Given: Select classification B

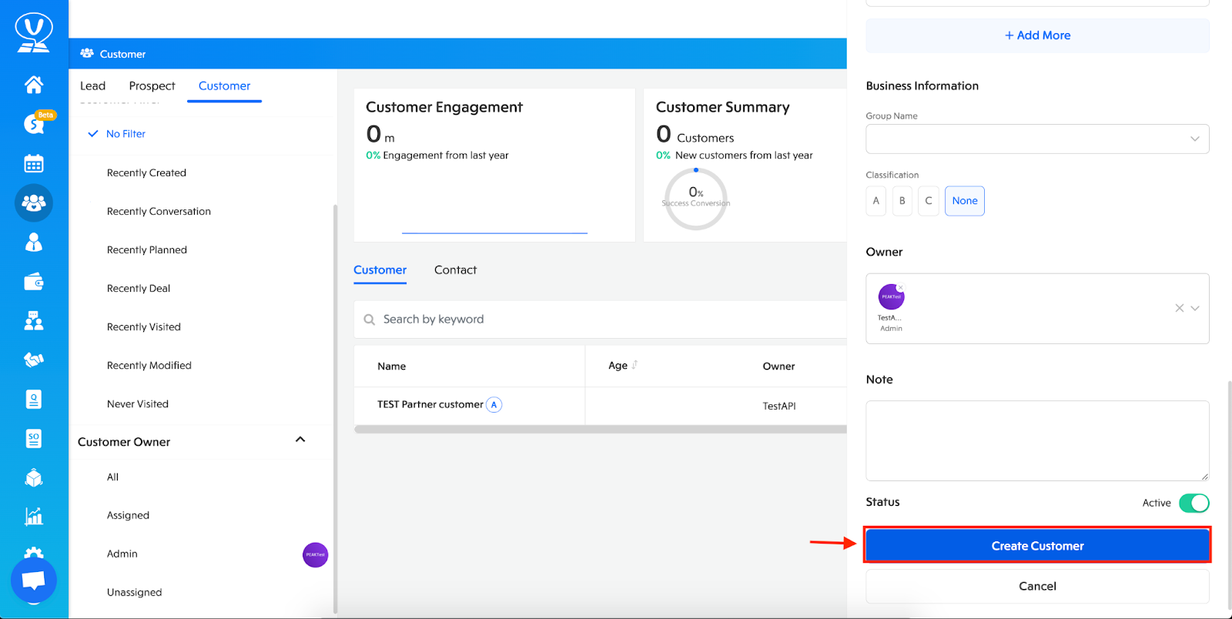Looking at the screenshot, I should [x=902, y=201].
